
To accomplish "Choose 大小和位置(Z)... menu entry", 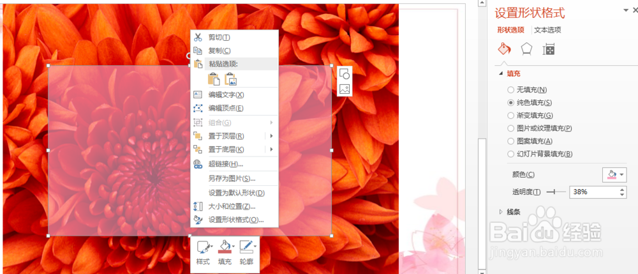I will [235, 206].
